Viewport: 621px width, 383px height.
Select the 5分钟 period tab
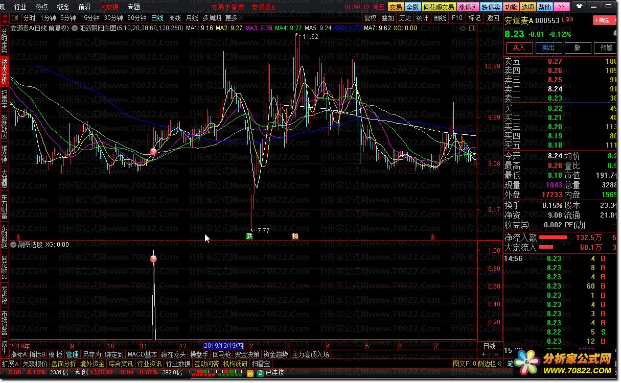[68, 18]
